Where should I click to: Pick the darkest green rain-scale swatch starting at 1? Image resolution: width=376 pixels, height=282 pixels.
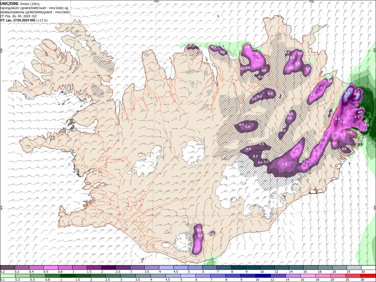pos(68,276)
